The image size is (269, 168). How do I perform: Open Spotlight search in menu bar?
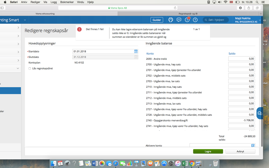(x=257, y=2)
